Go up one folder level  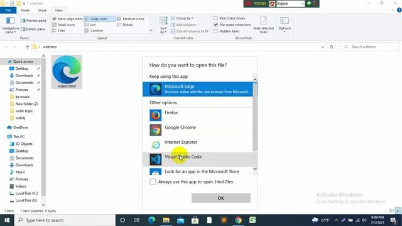[x=27, y=47]
